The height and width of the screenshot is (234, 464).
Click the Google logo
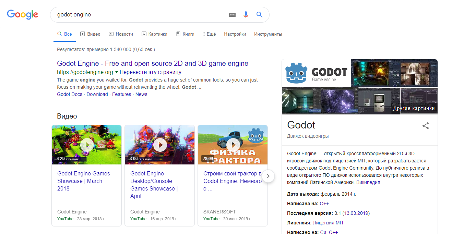[23, 14]
